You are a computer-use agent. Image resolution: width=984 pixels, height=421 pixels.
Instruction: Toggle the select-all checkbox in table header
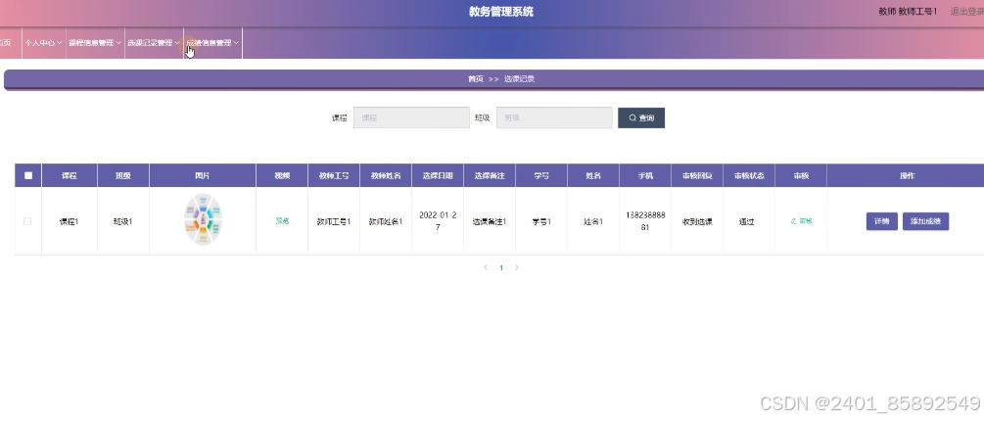tap(28, 175)
